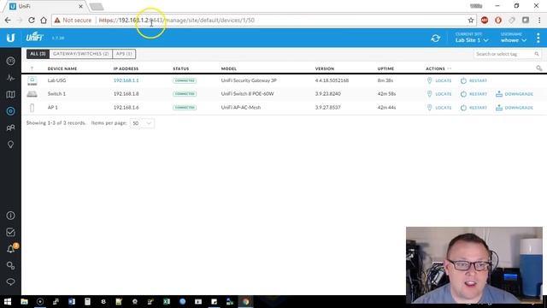Click the Not secure warning in address bar
This screenshot has width=547, height=308.
73,21
